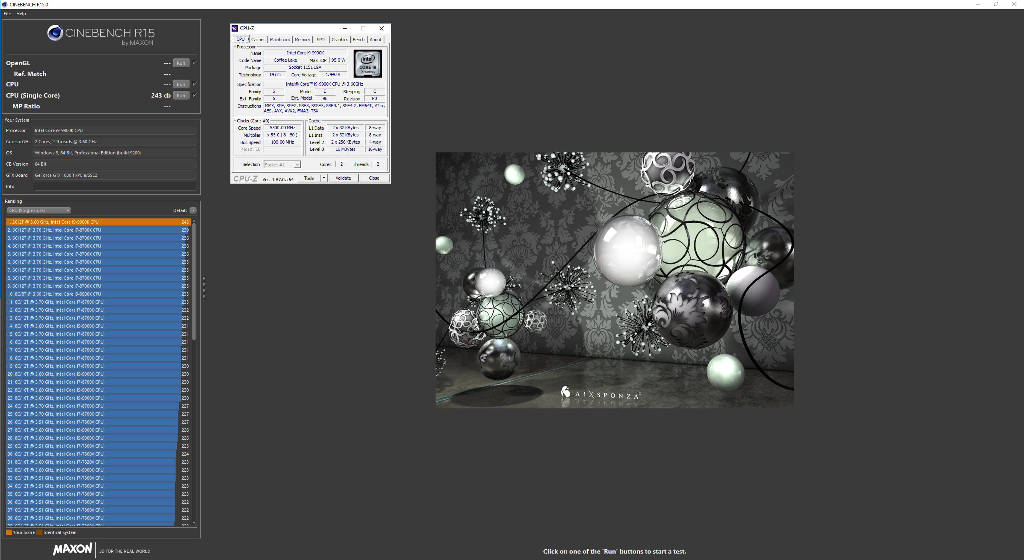Image resolution: width=1024 pixels, height=560 pixels.
Task: Click the Info input field
Action: click(114, 186)
